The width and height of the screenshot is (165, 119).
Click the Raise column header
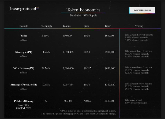(x=108, y=26)
